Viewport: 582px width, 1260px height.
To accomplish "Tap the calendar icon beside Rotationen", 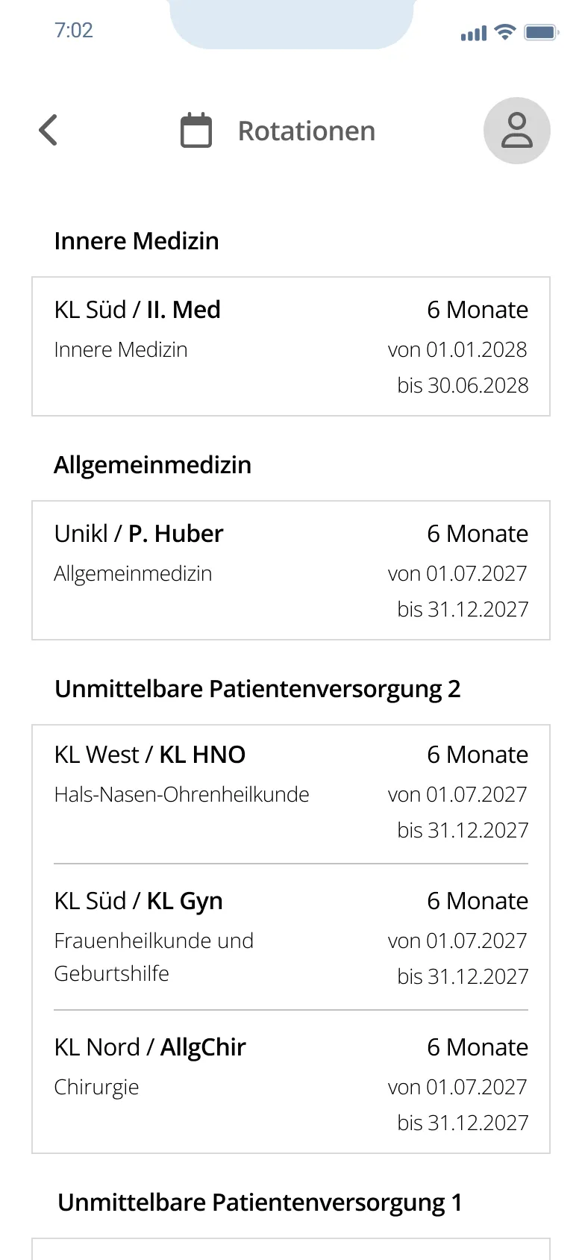I will (x=196, y=131).
